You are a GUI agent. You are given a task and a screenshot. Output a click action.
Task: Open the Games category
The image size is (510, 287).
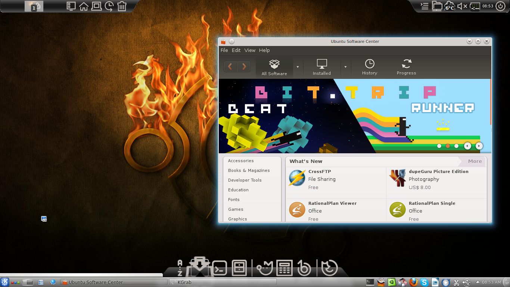coord(236,209)
